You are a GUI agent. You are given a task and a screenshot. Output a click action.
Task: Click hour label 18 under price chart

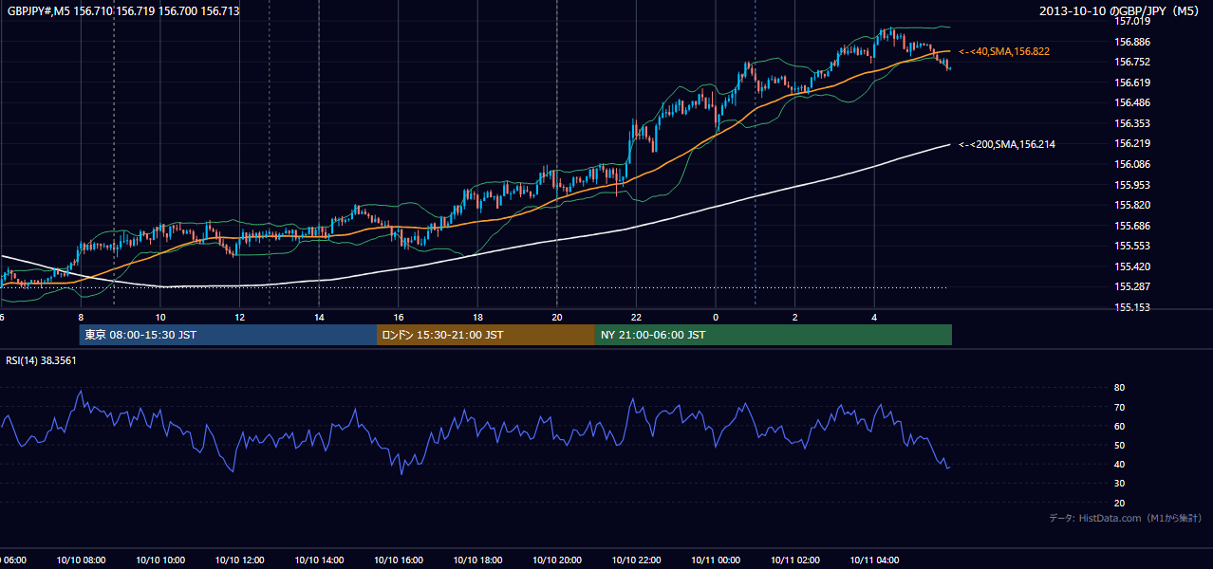477,318
